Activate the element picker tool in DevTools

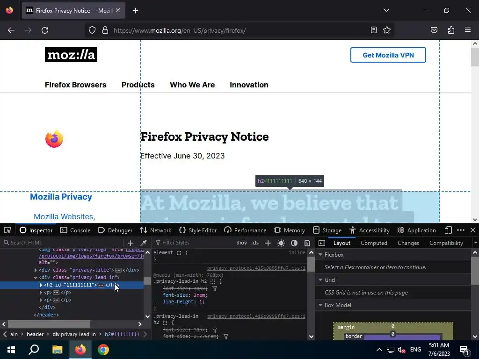click(7, 230)
